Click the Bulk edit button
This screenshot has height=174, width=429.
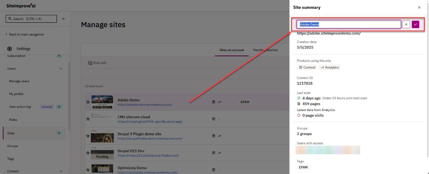click(97, 63)
